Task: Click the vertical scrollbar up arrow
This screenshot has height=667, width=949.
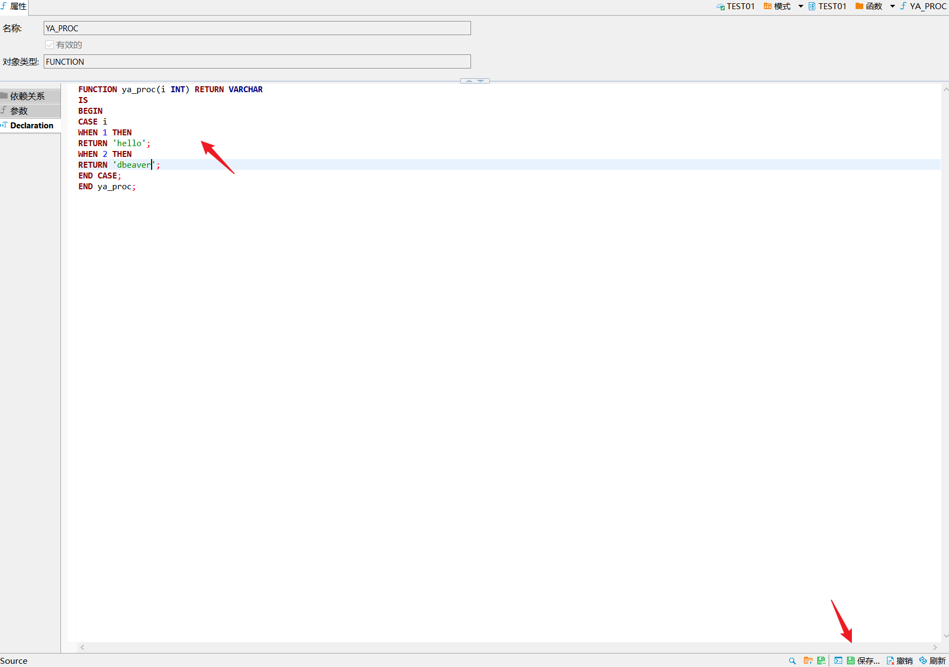Action: click(x=946, y=90)
